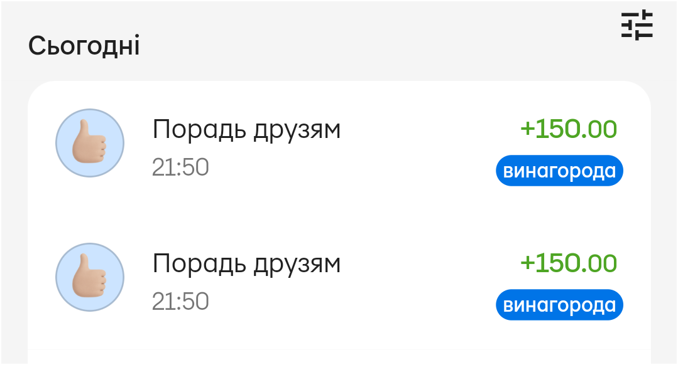Click the second transaction's 21:50 timestamp
This screenshot has width=678, height=365.
pos(180,302)
